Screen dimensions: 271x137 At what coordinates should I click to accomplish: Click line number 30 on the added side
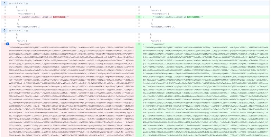139,44
